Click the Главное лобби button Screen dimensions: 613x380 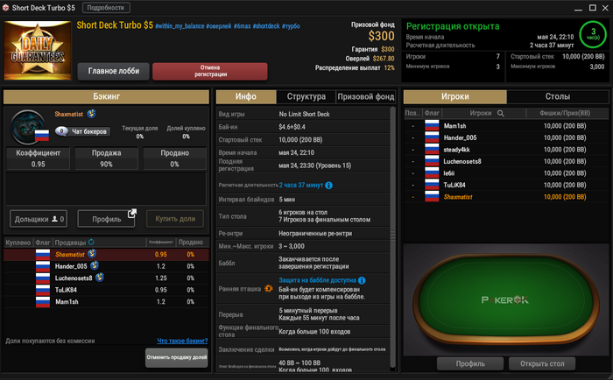tap(113, 71)
